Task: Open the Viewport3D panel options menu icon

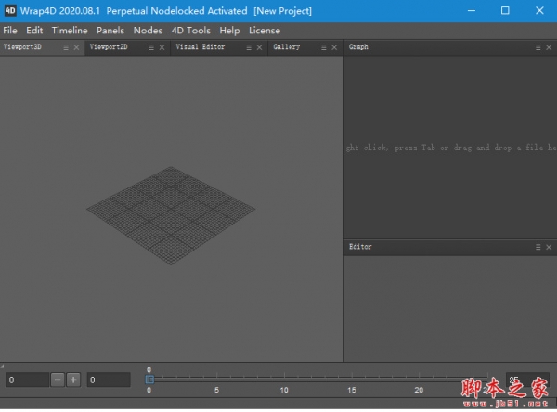Action: click(x=65, y=47)
